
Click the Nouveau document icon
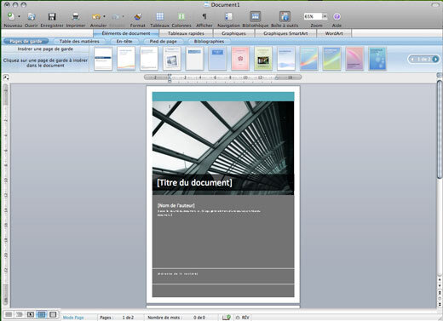(11, 16)
